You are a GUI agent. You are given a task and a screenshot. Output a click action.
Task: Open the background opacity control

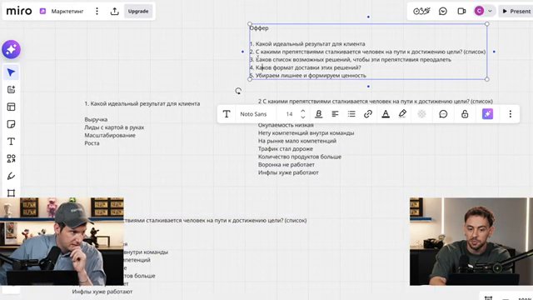pos(421,114)
